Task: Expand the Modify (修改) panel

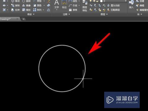Action: coord(31,15)
